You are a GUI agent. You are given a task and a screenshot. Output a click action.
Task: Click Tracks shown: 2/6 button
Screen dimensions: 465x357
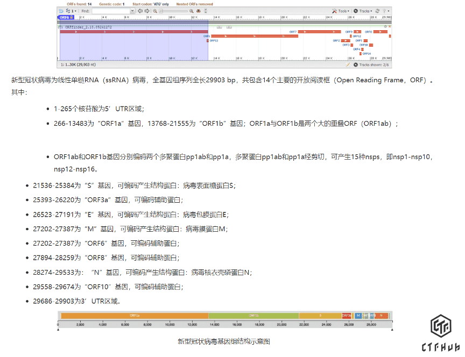click(x=371, y=65)
